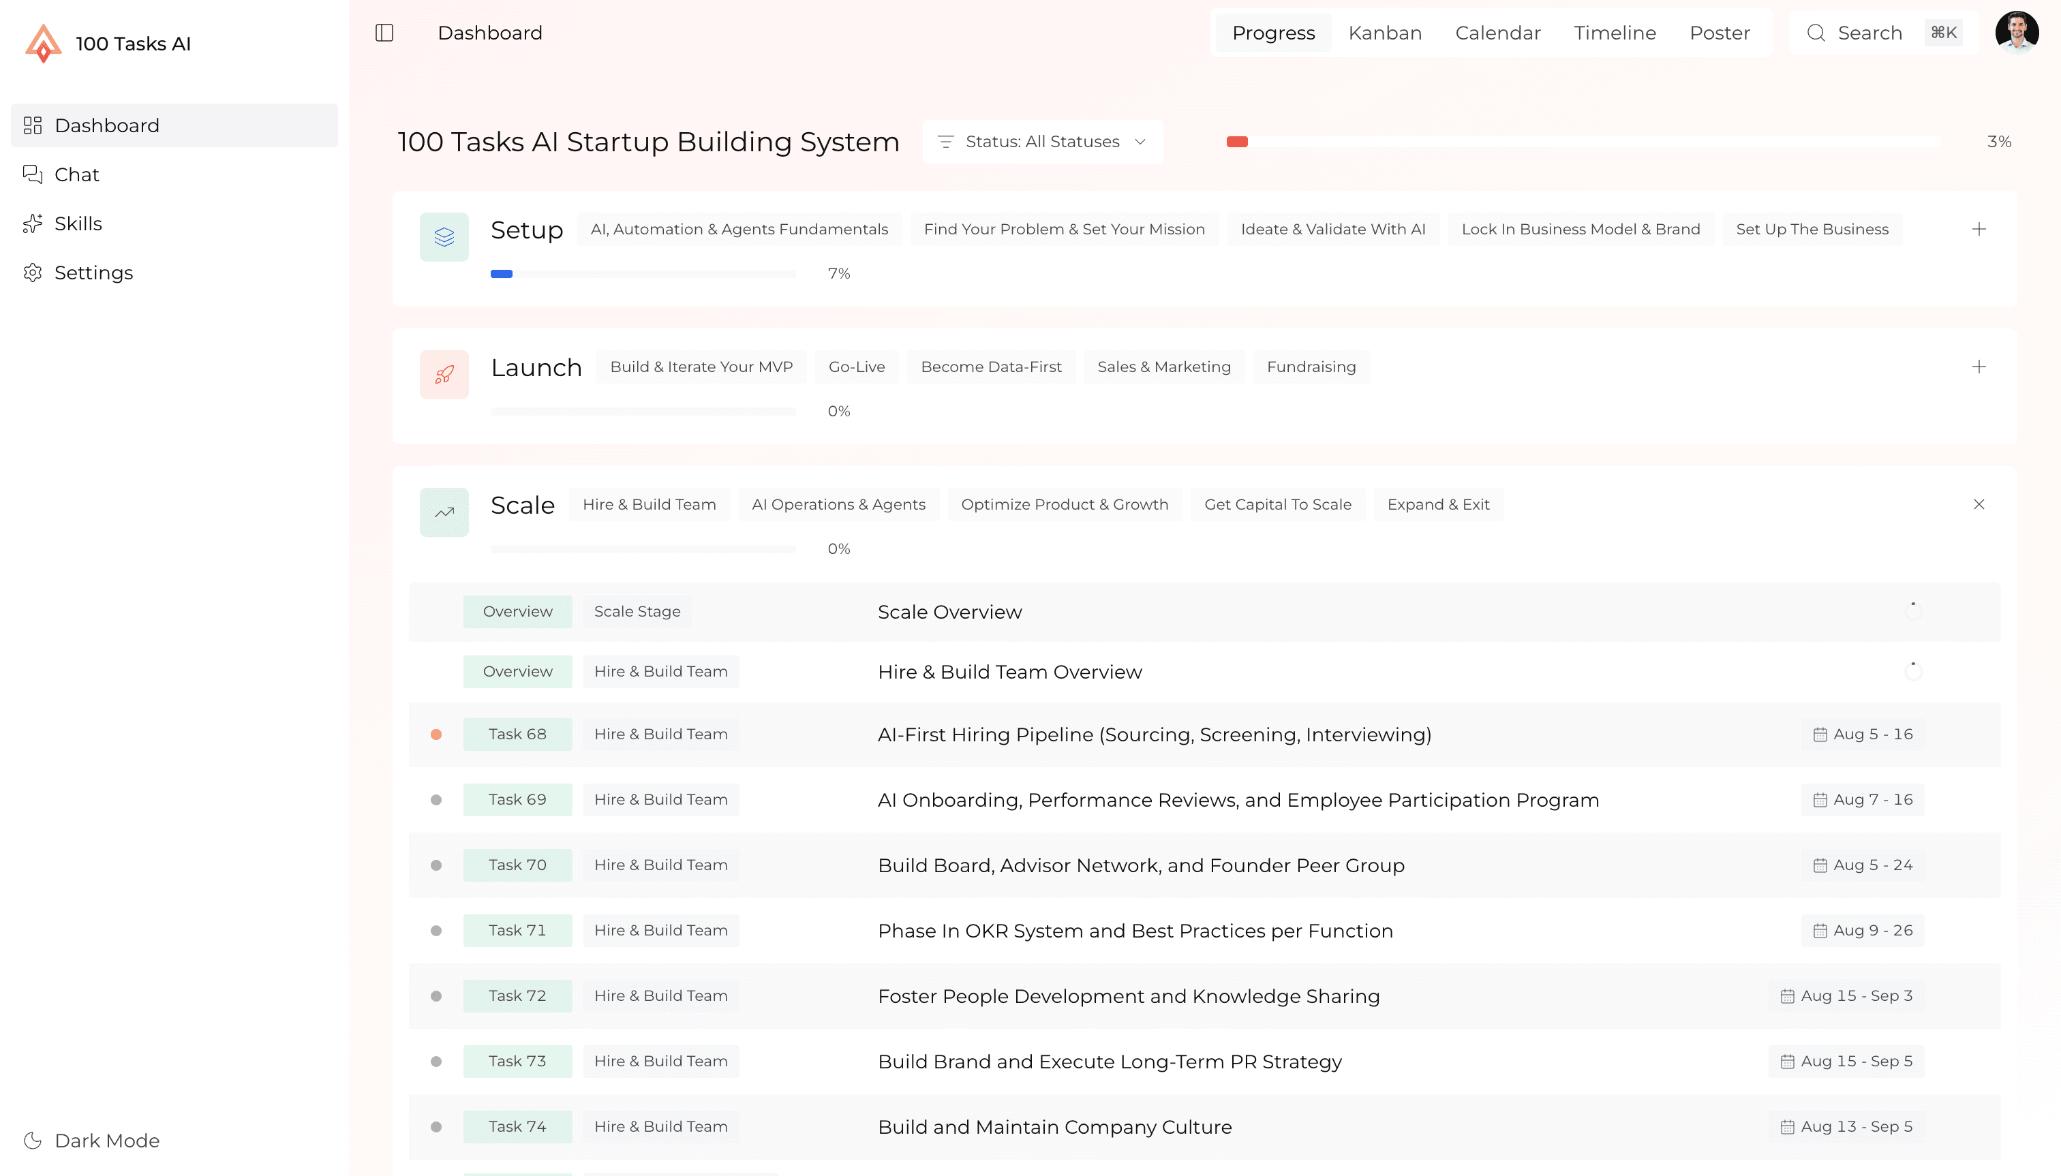
Task: Click the Launch rocket stage icon
Action: point(444,375)
